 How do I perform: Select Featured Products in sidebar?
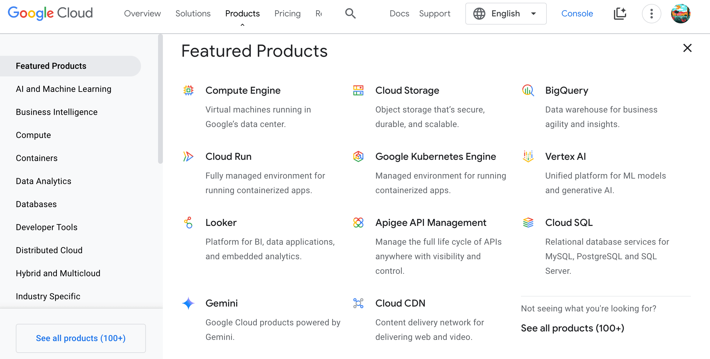(71, 66)
